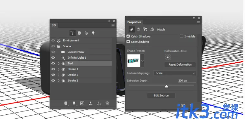Open Cap tab icon in Properties panel
Screen dimensions: 245x119
pyautogui.click(x=145, y=29)
